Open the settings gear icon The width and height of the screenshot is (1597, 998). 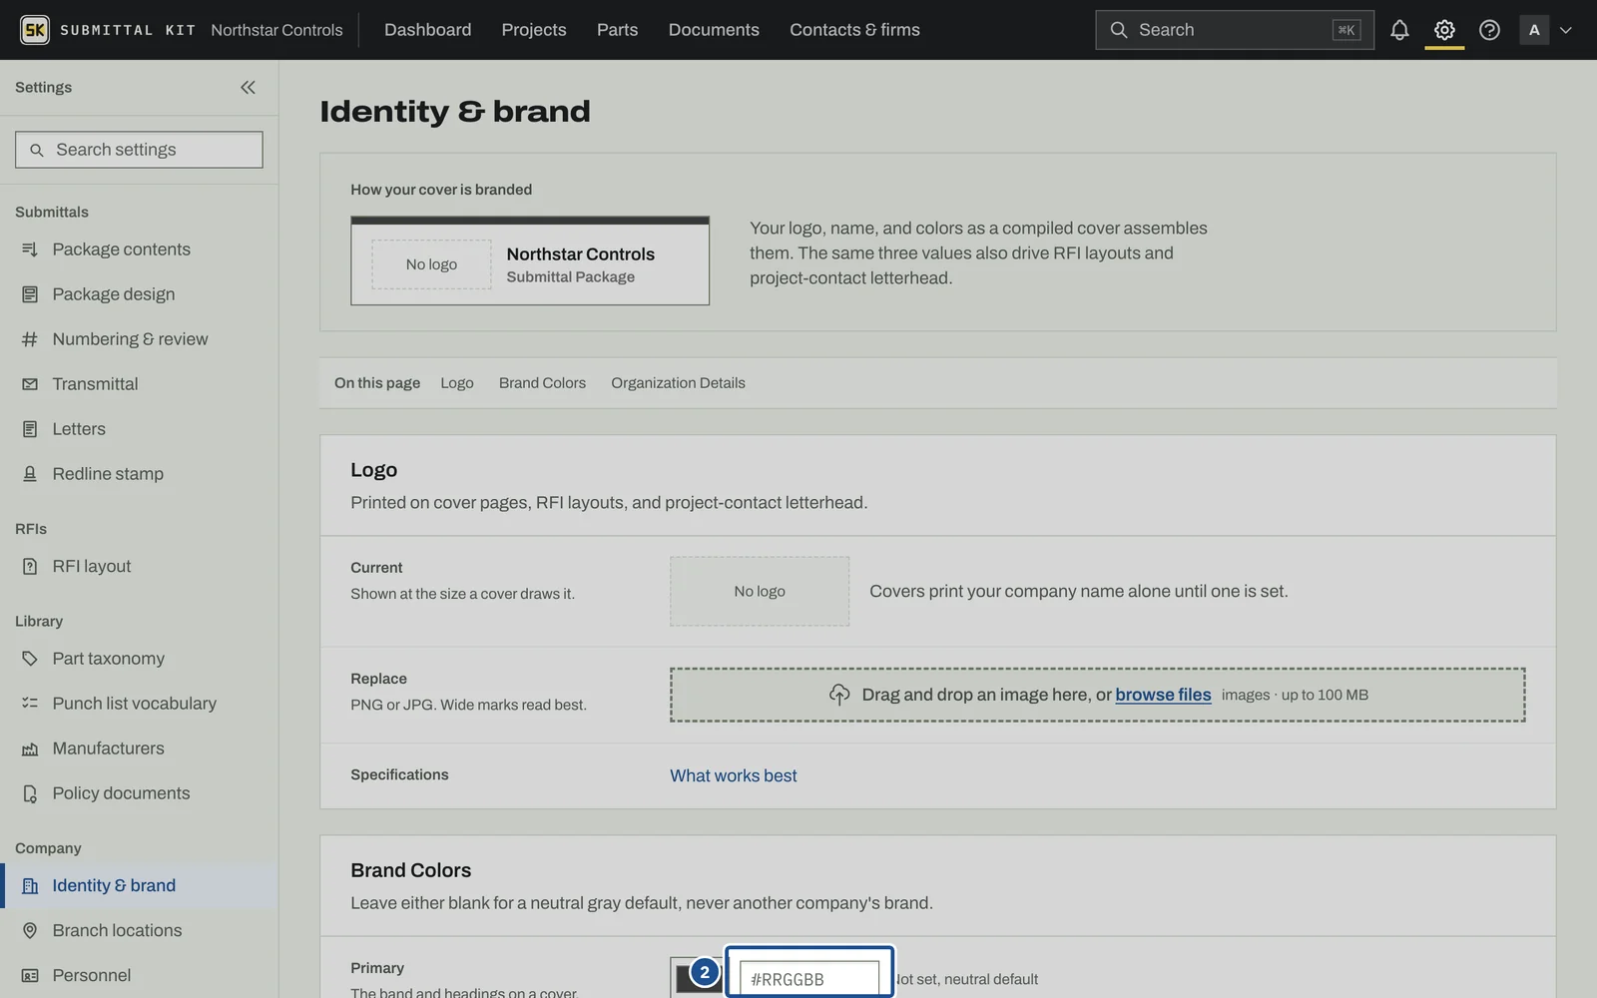[x=1444, y=30]
